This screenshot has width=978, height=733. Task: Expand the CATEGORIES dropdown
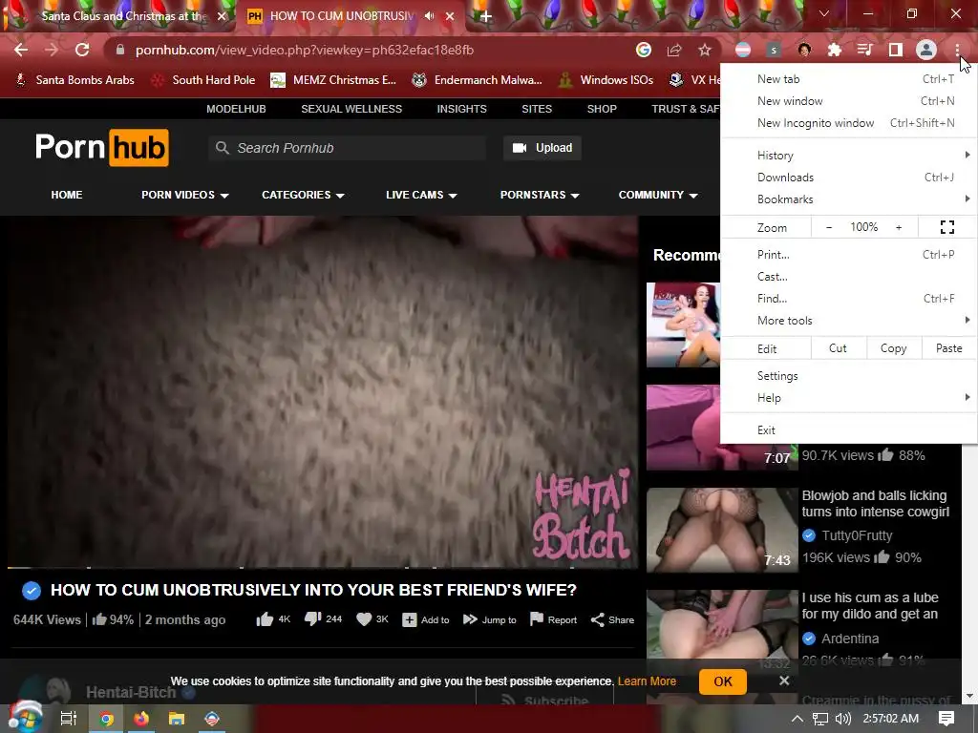[303, 195]
